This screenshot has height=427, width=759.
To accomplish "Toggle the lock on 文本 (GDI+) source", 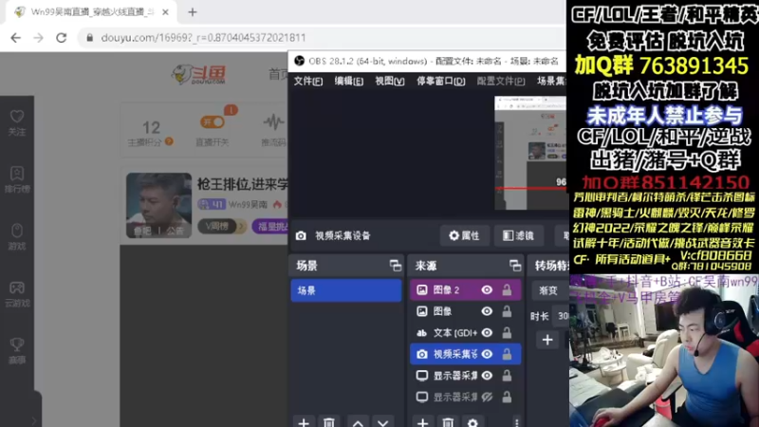I will pyautogui.click(x=507, y=333).
